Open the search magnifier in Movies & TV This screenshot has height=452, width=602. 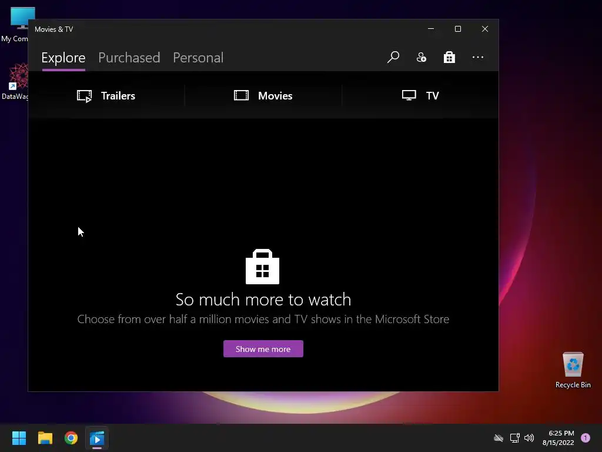coord(393,57)
